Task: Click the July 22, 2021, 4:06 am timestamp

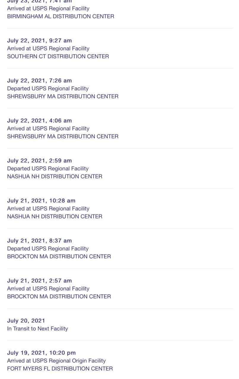Action: coord(39,120)
